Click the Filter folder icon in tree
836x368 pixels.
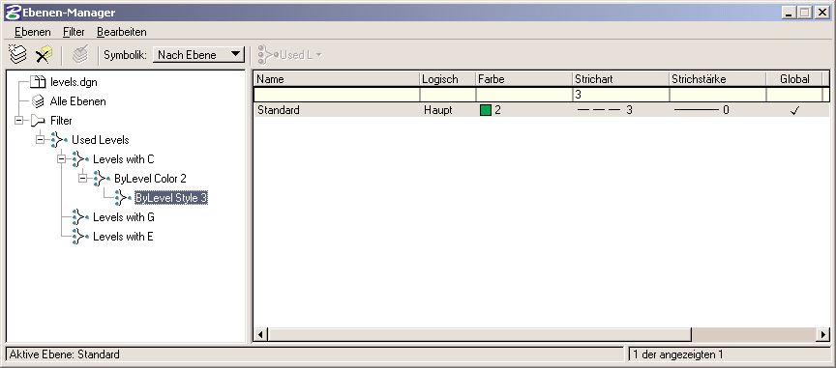point(38,121)
